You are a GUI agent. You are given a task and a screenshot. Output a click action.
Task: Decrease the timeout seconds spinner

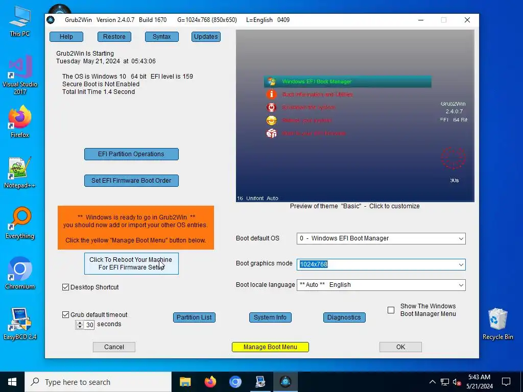point(80,327)
